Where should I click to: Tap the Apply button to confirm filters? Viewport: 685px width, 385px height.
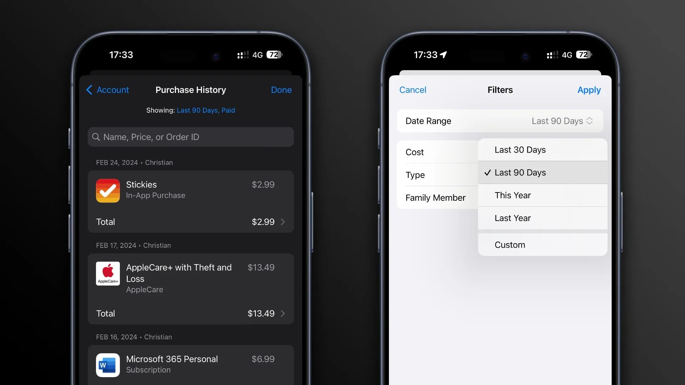pos(589,90)
